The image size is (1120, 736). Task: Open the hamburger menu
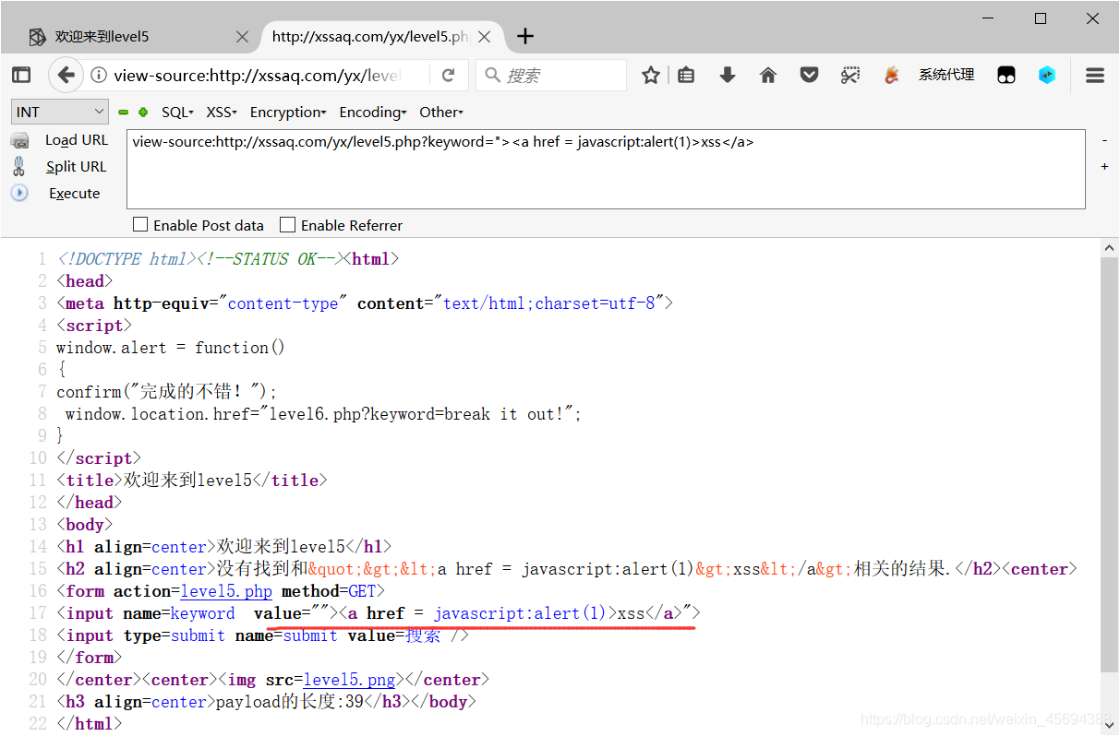(1095, 76)
